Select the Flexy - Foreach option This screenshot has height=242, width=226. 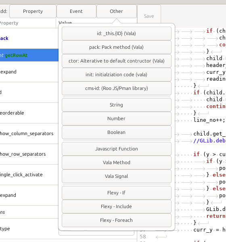(117, 220)
